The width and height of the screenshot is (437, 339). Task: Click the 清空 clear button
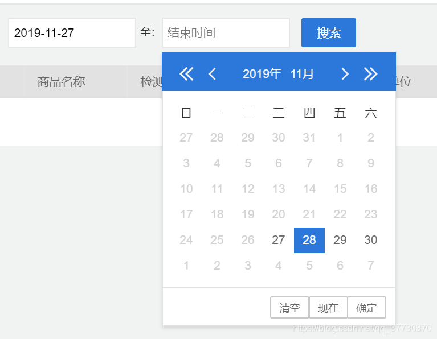coord(289,308)
